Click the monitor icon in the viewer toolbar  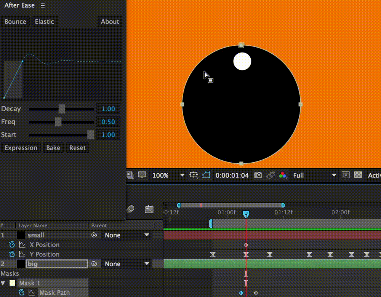[x=142, y=175]
